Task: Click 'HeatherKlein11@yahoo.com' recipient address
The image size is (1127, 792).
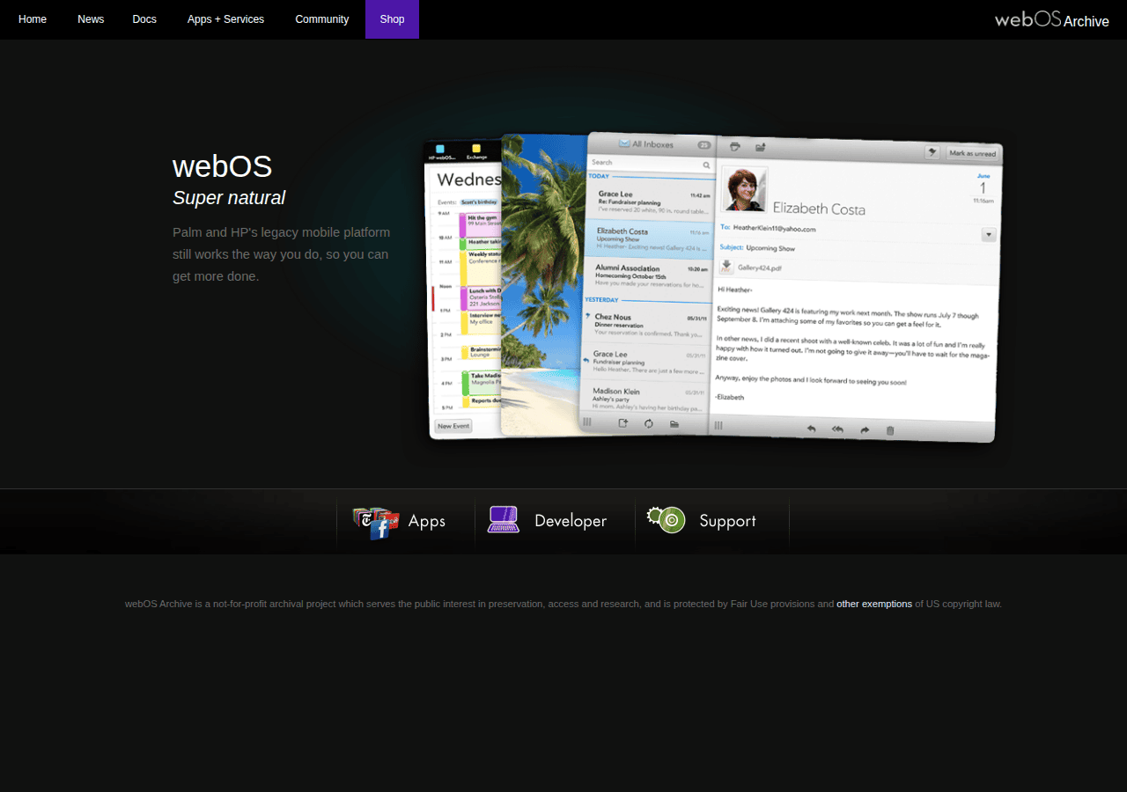Action: (774, 228)
